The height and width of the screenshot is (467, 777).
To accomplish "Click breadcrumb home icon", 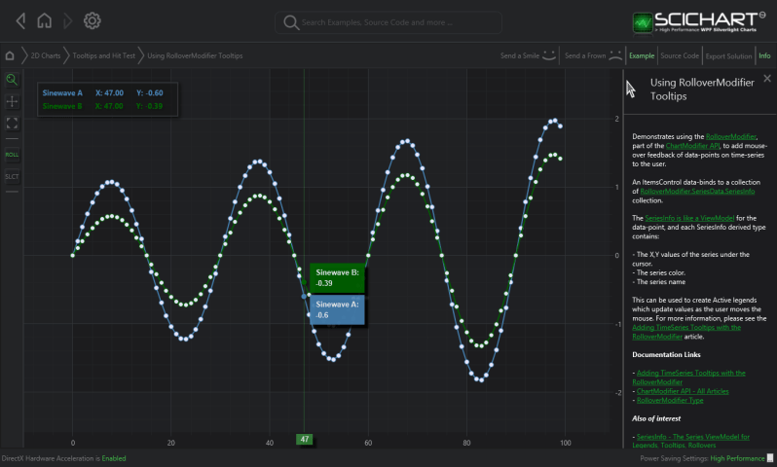I will pos(10,55).
